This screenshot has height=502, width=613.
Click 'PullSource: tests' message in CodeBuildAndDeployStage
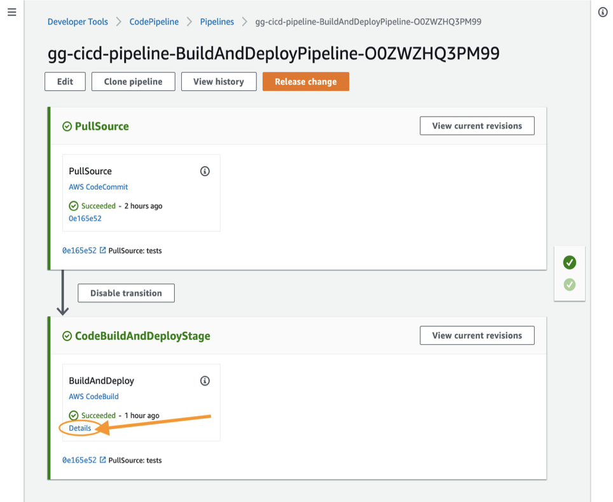(135, 461)
